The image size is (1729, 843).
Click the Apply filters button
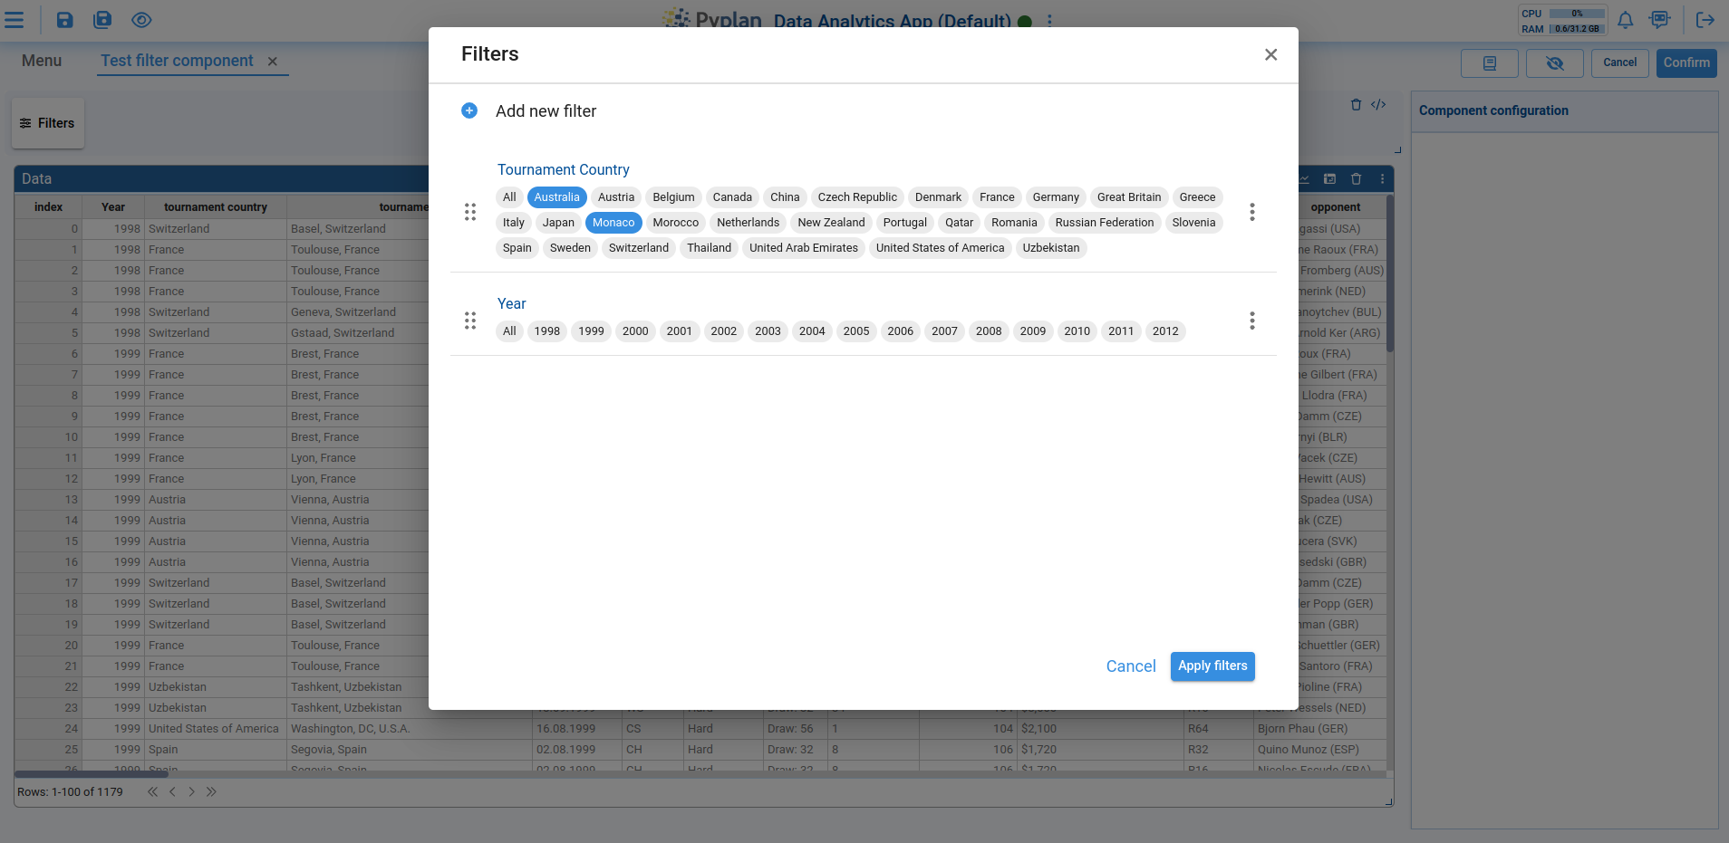point(1212,666)
